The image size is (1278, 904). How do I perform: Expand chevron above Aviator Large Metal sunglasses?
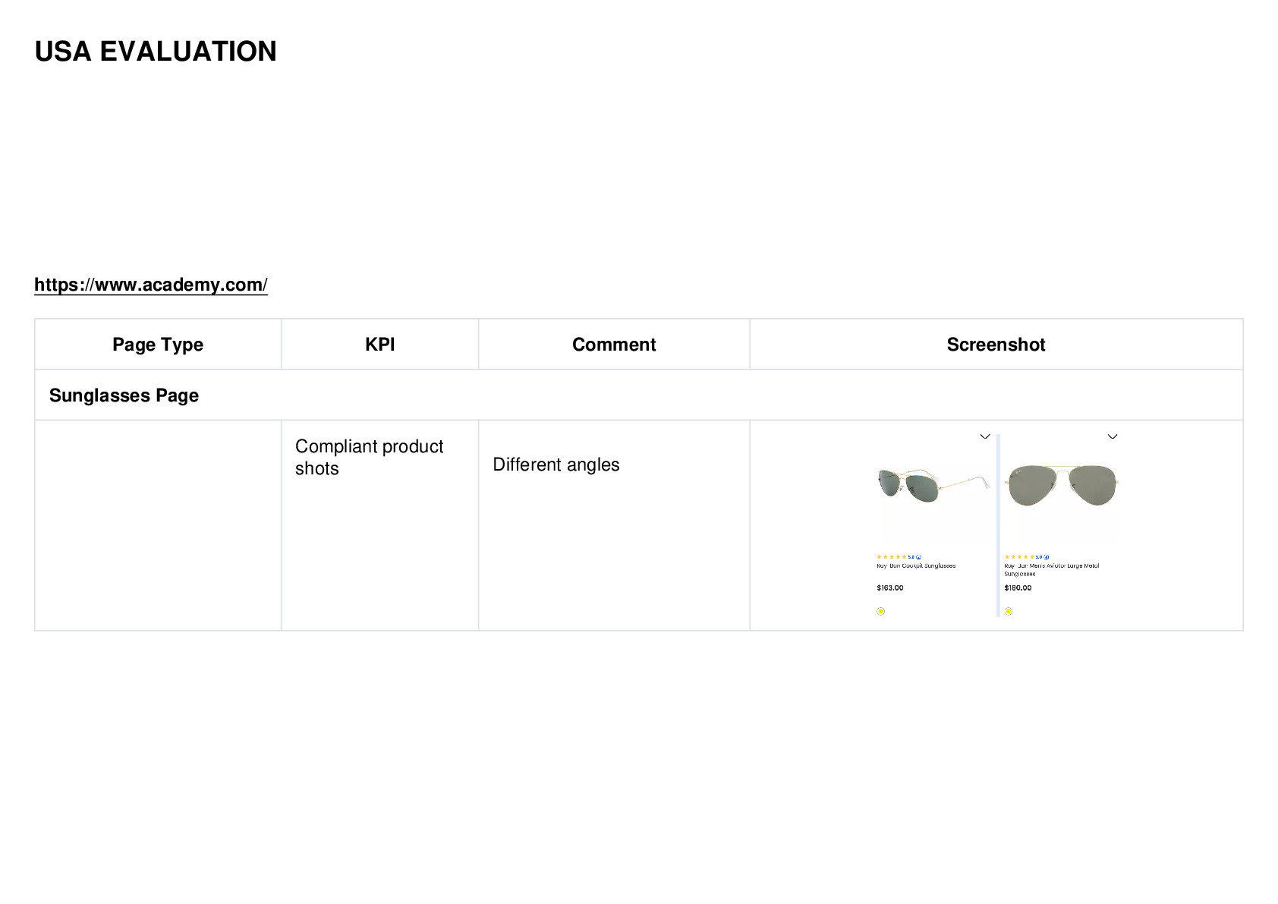[1113, 436]
